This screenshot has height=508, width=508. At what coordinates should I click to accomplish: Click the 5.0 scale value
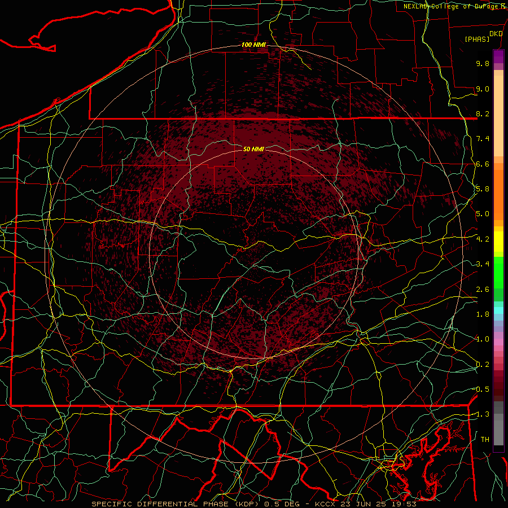tap(483, 214)
